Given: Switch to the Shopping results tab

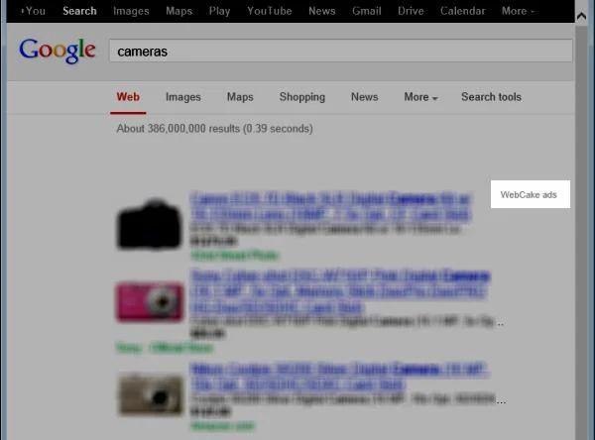Looking at the screenshot, I should point(302,97).
